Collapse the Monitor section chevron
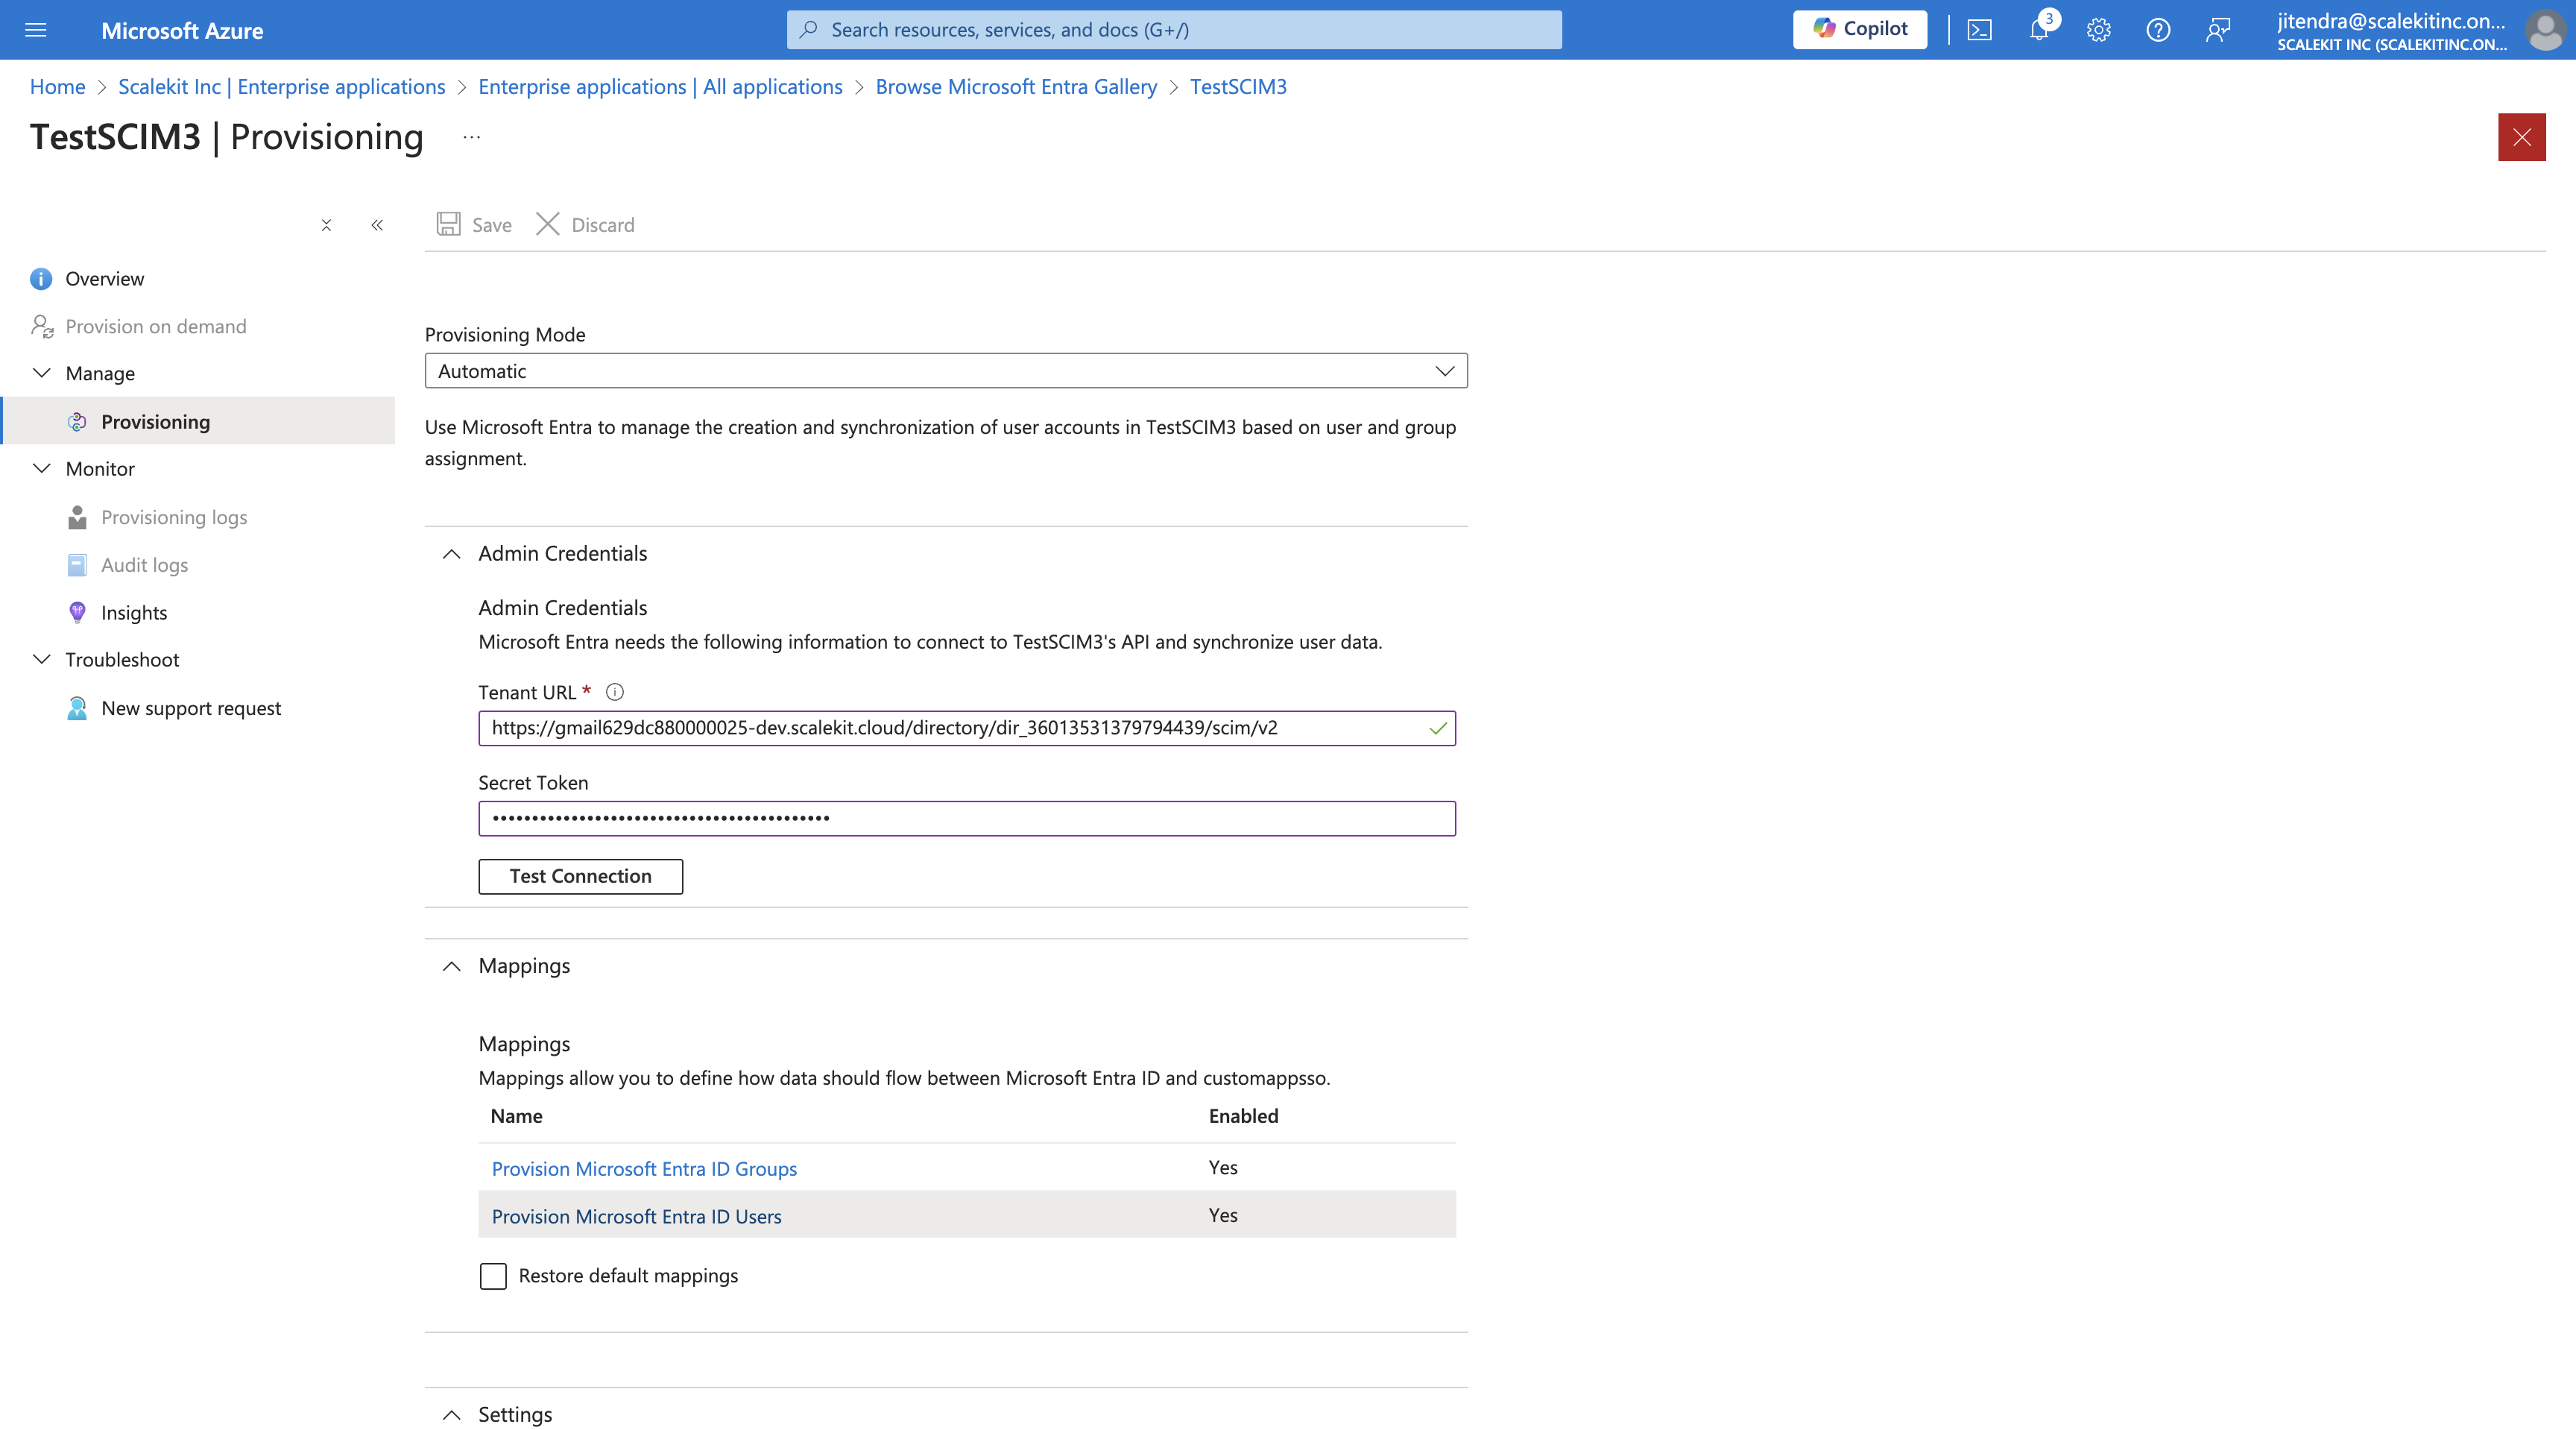The image size is (2576, 1430). point(42,468)
